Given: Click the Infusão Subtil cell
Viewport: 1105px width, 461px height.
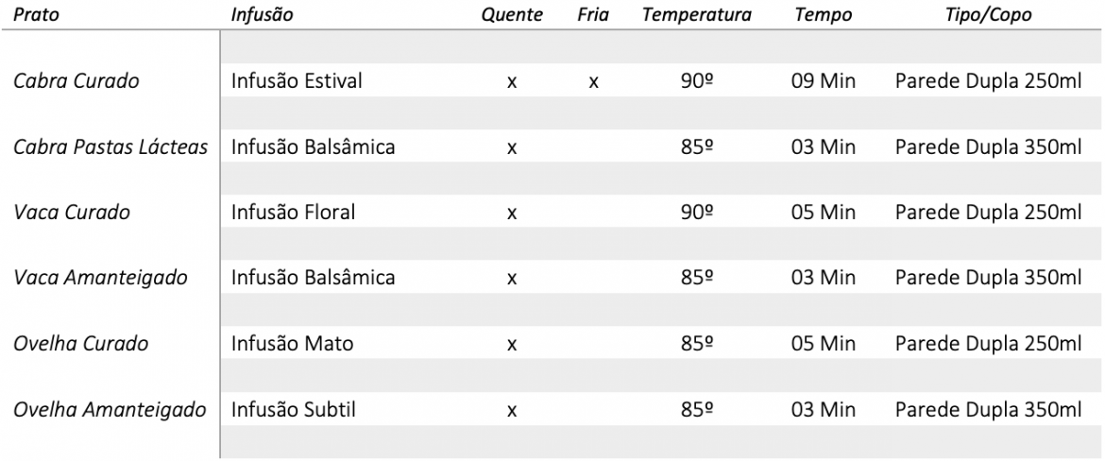Looking at the screenshot, I should 293,410.
